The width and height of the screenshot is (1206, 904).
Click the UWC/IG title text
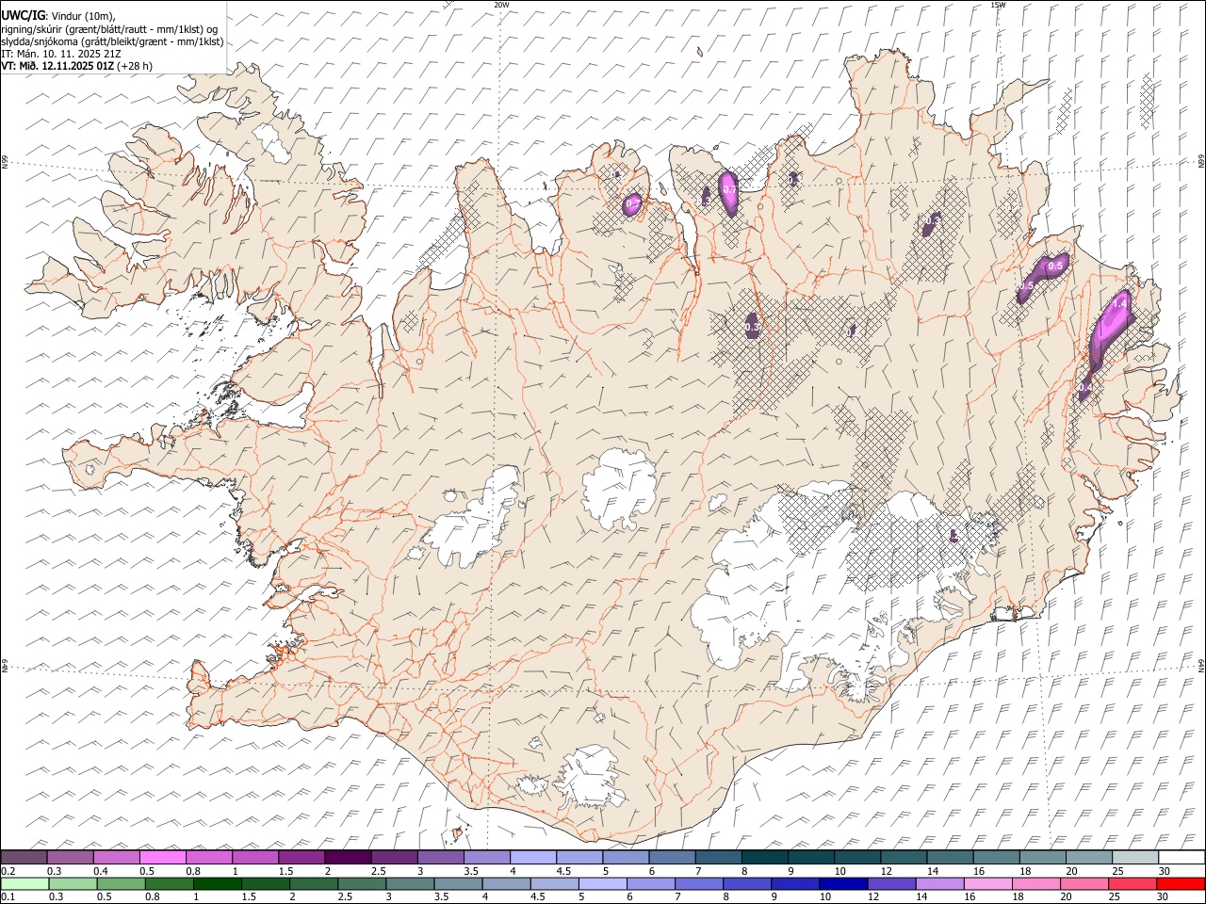(x=22, y=16)
